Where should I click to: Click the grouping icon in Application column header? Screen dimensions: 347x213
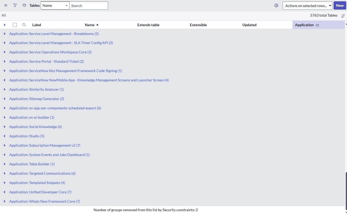317,25
